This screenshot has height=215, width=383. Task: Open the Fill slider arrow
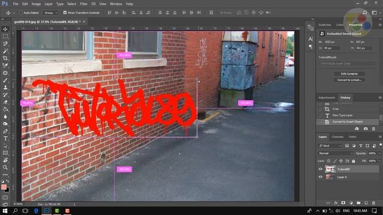[379, 161]
